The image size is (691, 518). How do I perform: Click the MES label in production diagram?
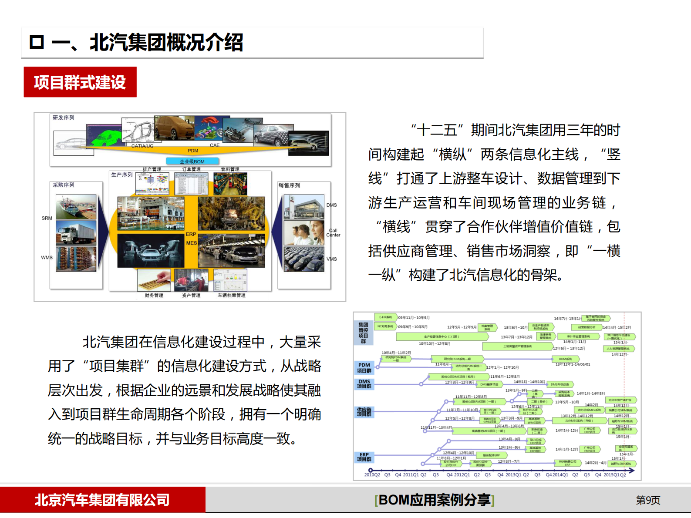coord(192,243)
